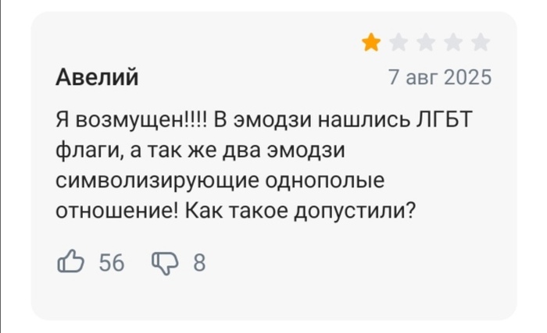Screen dimensions: 547x333
Task: Click the word "флаги" in the review
Action: point(85,150)
